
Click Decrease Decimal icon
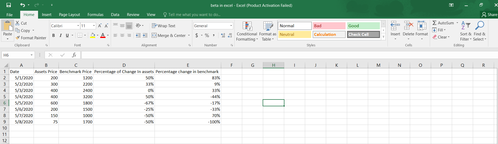230,35
